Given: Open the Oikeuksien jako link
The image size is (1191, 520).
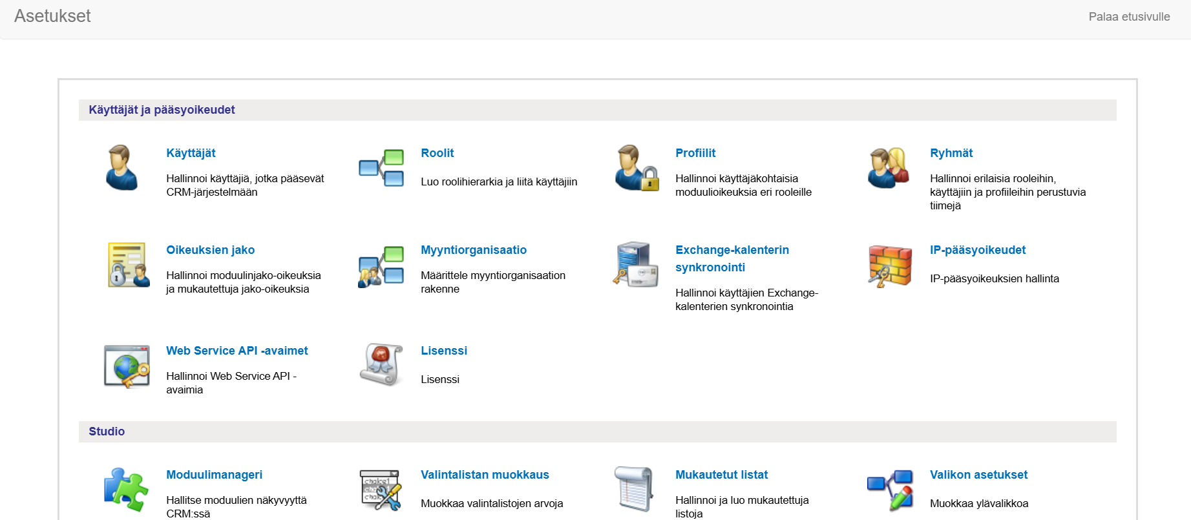Looking at the screenshot, I should [x=211, y=250].
